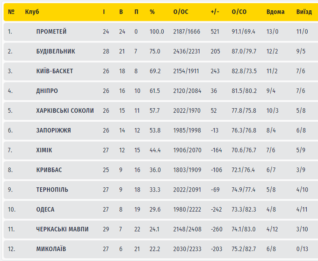The width and height of the screenshot is (318, 261).
Task: Sort by the % column header
Action: (152, 12)
